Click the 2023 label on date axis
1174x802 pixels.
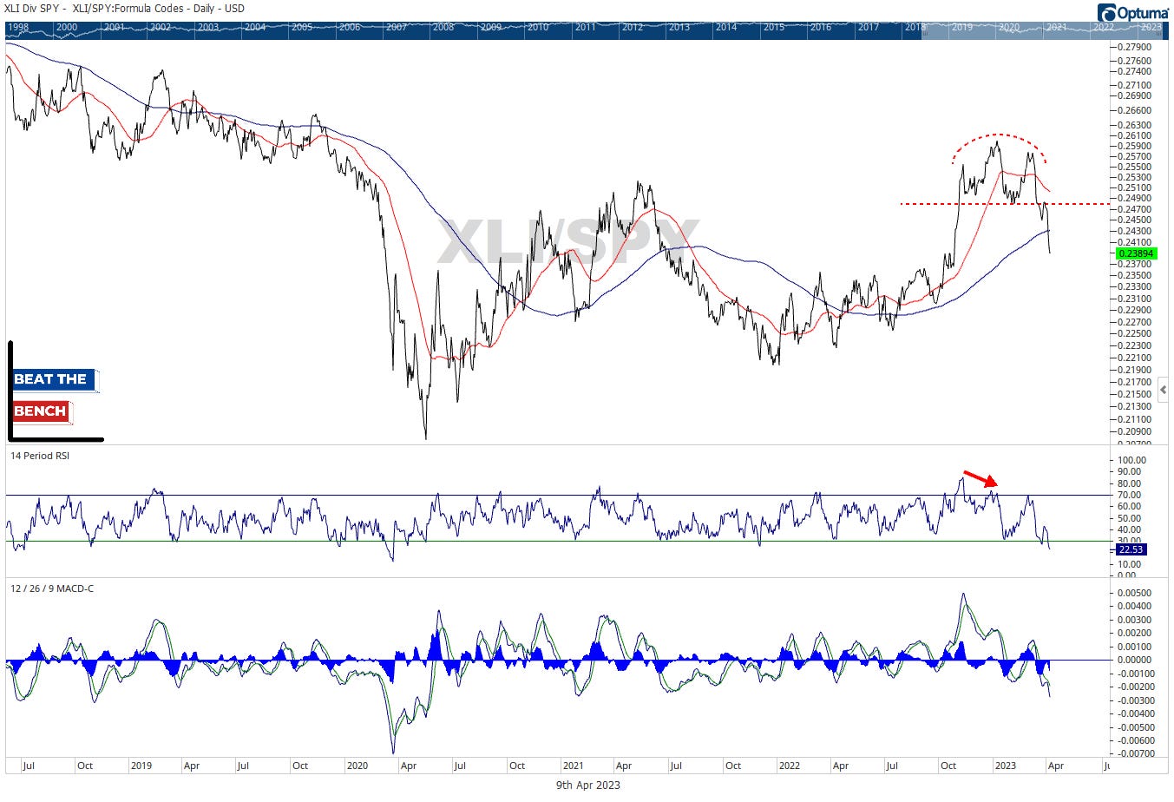click(x=1005, y=766)
